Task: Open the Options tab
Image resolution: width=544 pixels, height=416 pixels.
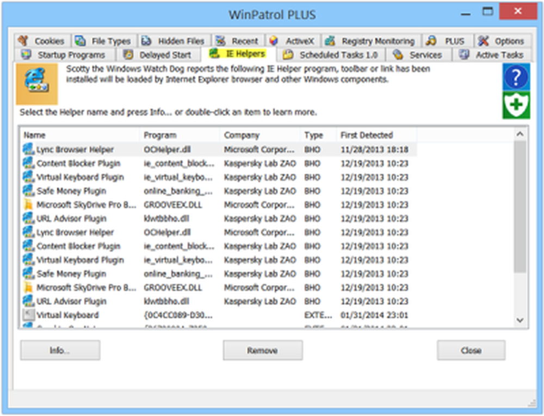Action: pyautogui.click(x=503, y=41)
